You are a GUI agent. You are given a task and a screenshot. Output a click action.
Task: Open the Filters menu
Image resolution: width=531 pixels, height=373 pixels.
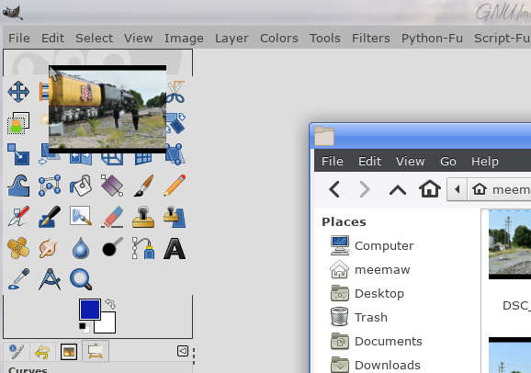point(371,38)
